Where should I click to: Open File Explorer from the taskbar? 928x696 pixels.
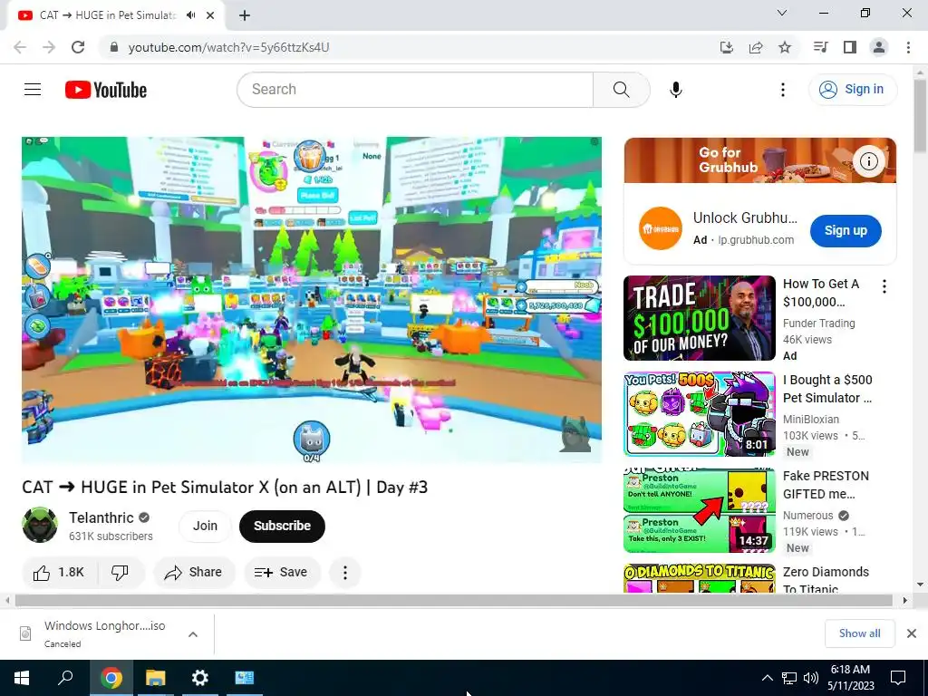coord(156,678)
